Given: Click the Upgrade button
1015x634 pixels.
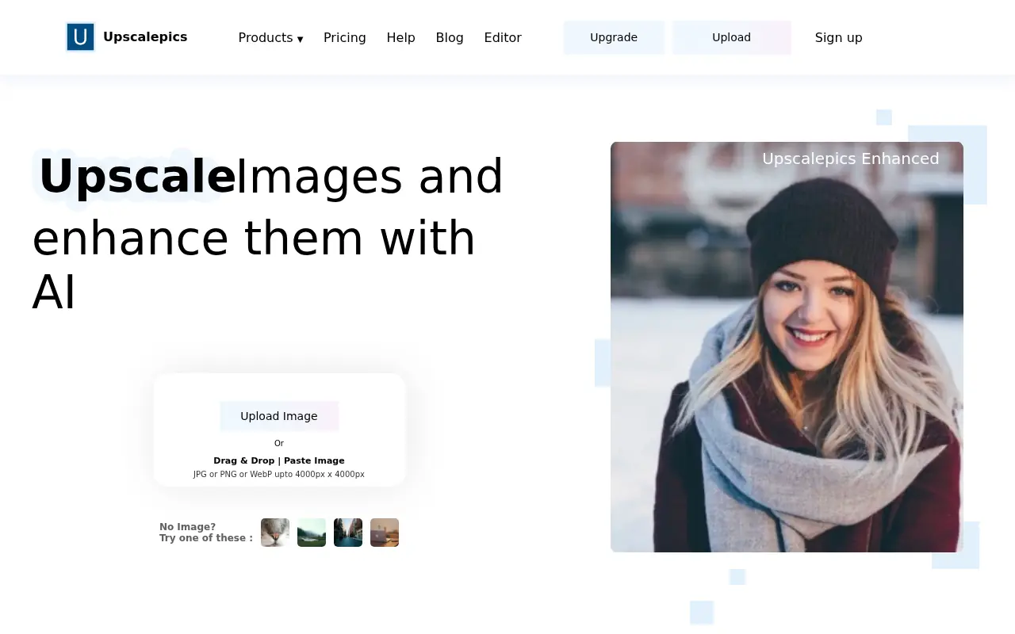Looking at the screenshot, I should (614, 37).
